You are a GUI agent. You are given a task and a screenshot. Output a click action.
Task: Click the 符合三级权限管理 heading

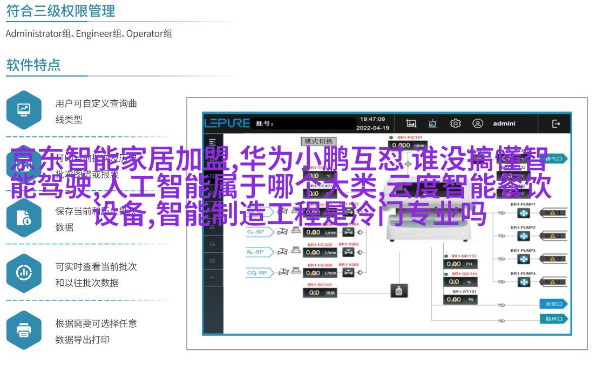pyautogui.click(x=60, y=11)
